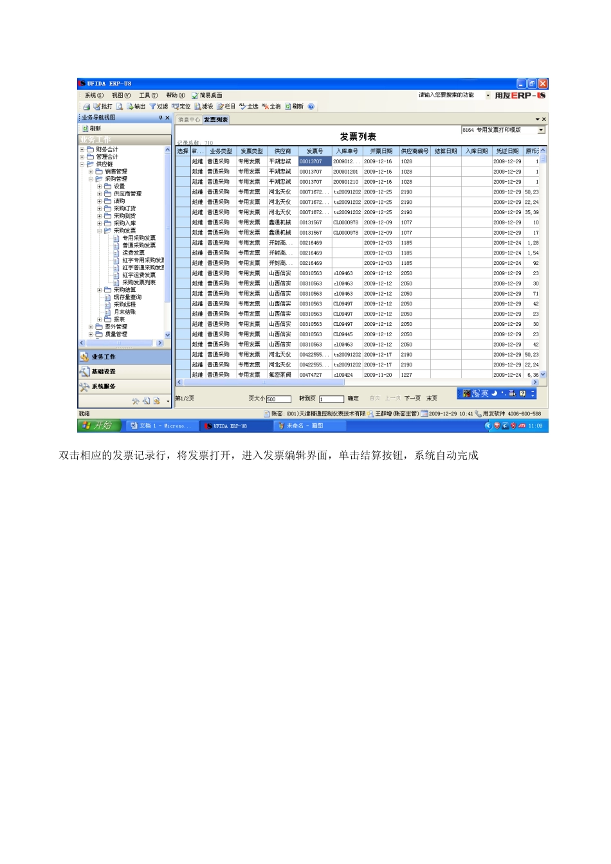Collapse the 采购管理 tree node
Image resolution: width=611 pixels, height=864 pixels.
(x=91, y=179)
